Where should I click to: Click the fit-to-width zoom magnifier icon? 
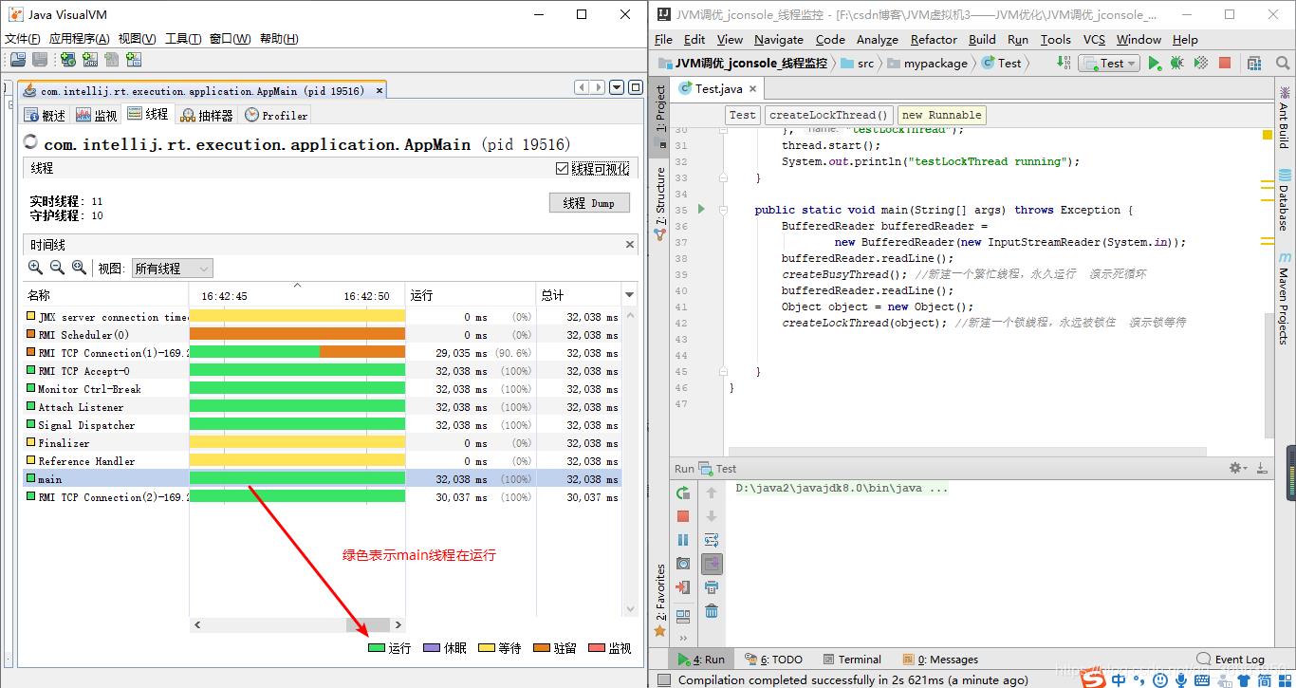click(79, 269)
